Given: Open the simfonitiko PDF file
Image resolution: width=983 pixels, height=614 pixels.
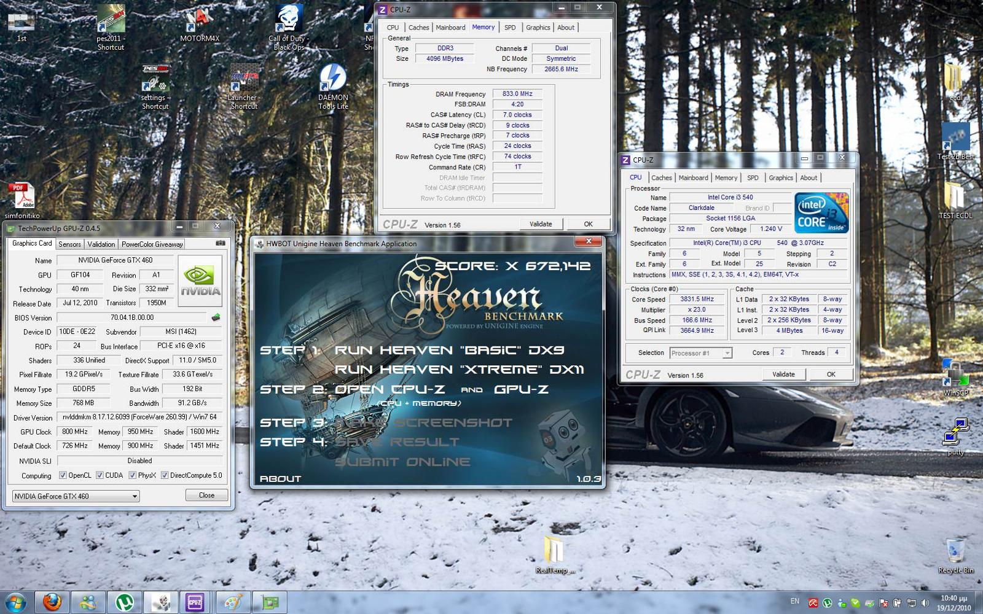Looking at the screenshot, I should (x=22, y=201).
